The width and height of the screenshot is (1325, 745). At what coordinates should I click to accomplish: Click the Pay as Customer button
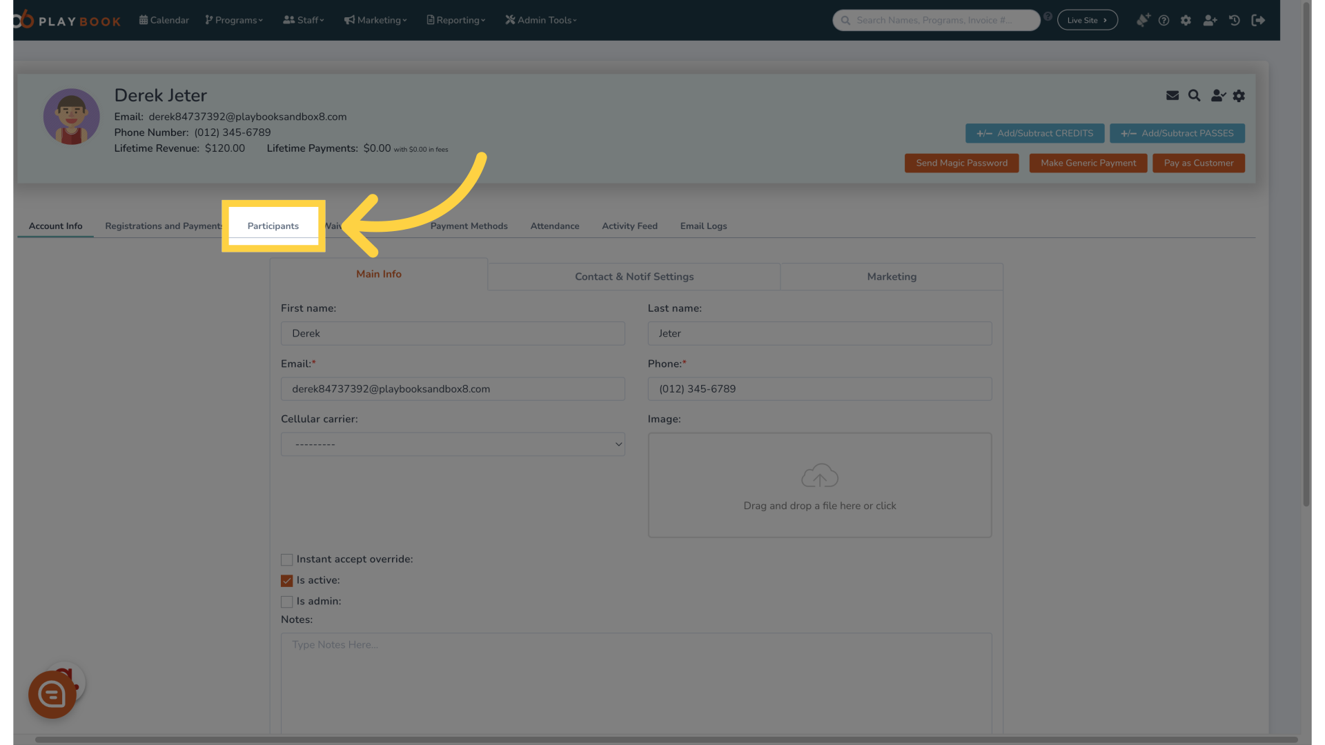click(1199, 163)
